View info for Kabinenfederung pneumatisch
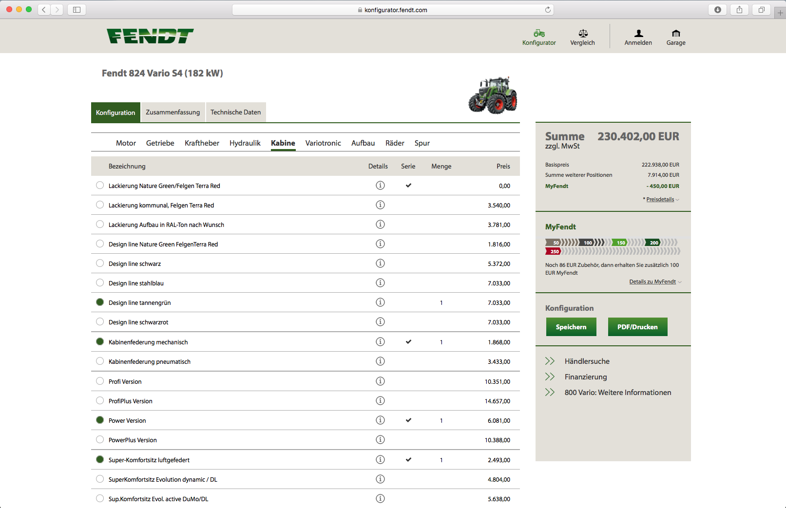Screen dimensions: 786x508 [x=380, y=361]
